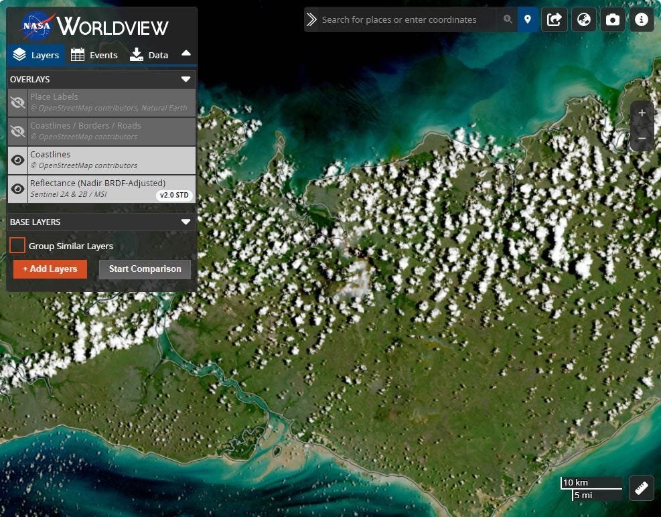This screenshot has width=661, height=517.
Task: Open the measure ruler tool
Action: [642, 488]
